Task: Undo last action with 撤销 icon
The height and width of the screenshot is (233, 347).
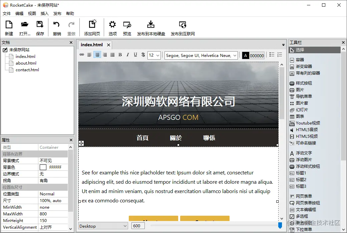Action: (x=57, y=28)
